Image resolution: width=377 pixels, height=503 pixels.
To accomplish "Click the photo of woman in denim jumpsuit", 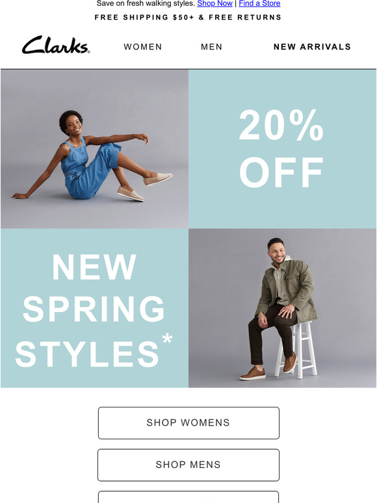I will [x=94, y=149].
